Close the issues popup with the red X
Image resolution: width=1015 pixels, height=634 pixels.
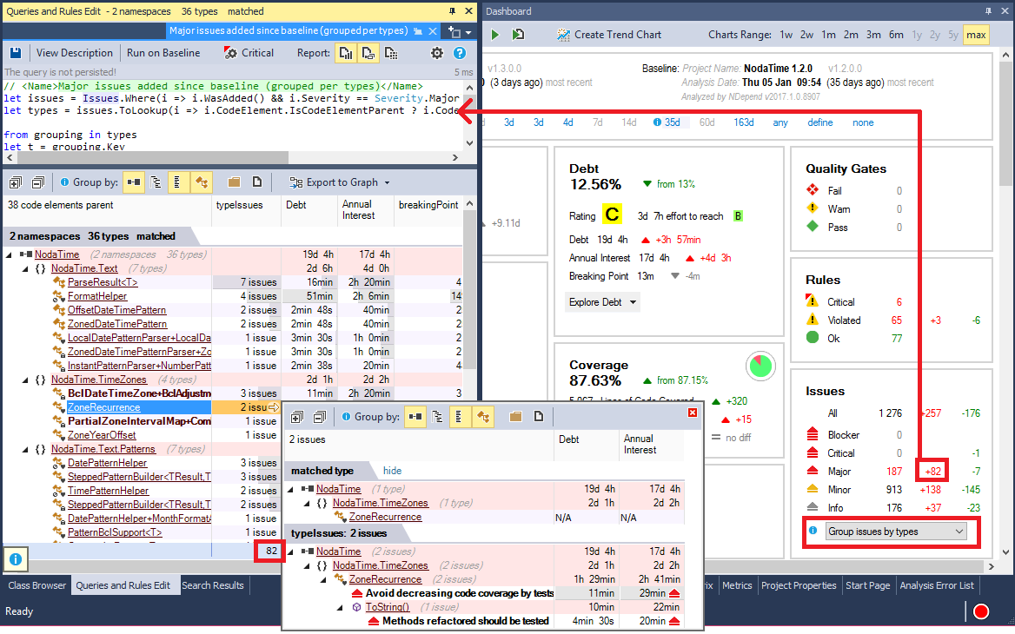coord(693,413)
